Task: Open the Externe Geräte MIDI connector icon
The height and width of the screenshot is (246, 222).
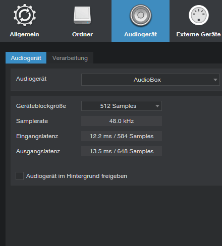Action: (199, 15)
